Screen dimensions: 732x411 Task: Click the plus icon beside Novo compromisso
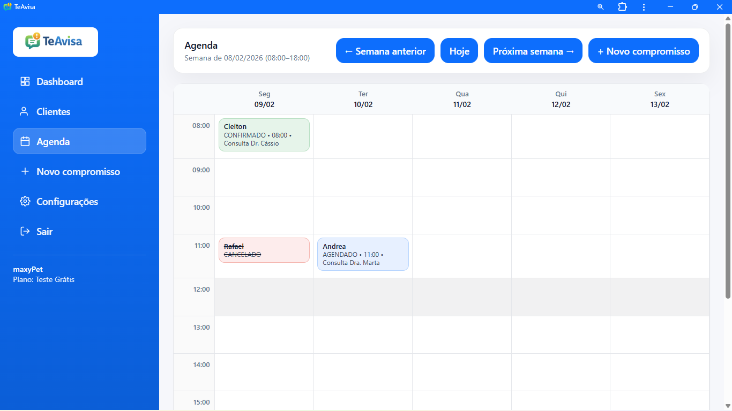tap(25, 172)
